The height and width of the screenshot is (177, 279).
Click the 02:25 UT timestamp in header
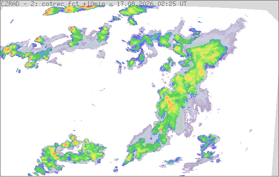pyautogui.click(x=172, y=4)
